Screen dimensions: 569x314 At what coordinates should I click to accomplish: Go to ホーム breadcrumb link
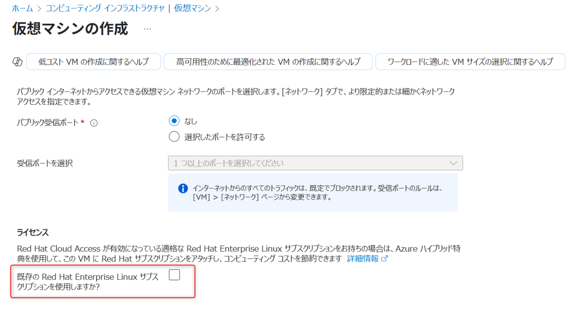[22, 8]
